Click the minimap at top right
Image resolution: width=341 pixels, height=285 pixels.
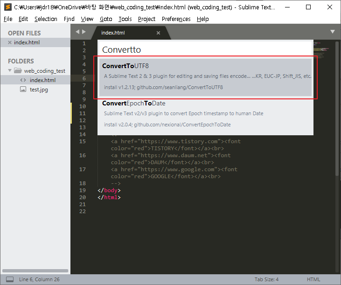tap(321, 50)
